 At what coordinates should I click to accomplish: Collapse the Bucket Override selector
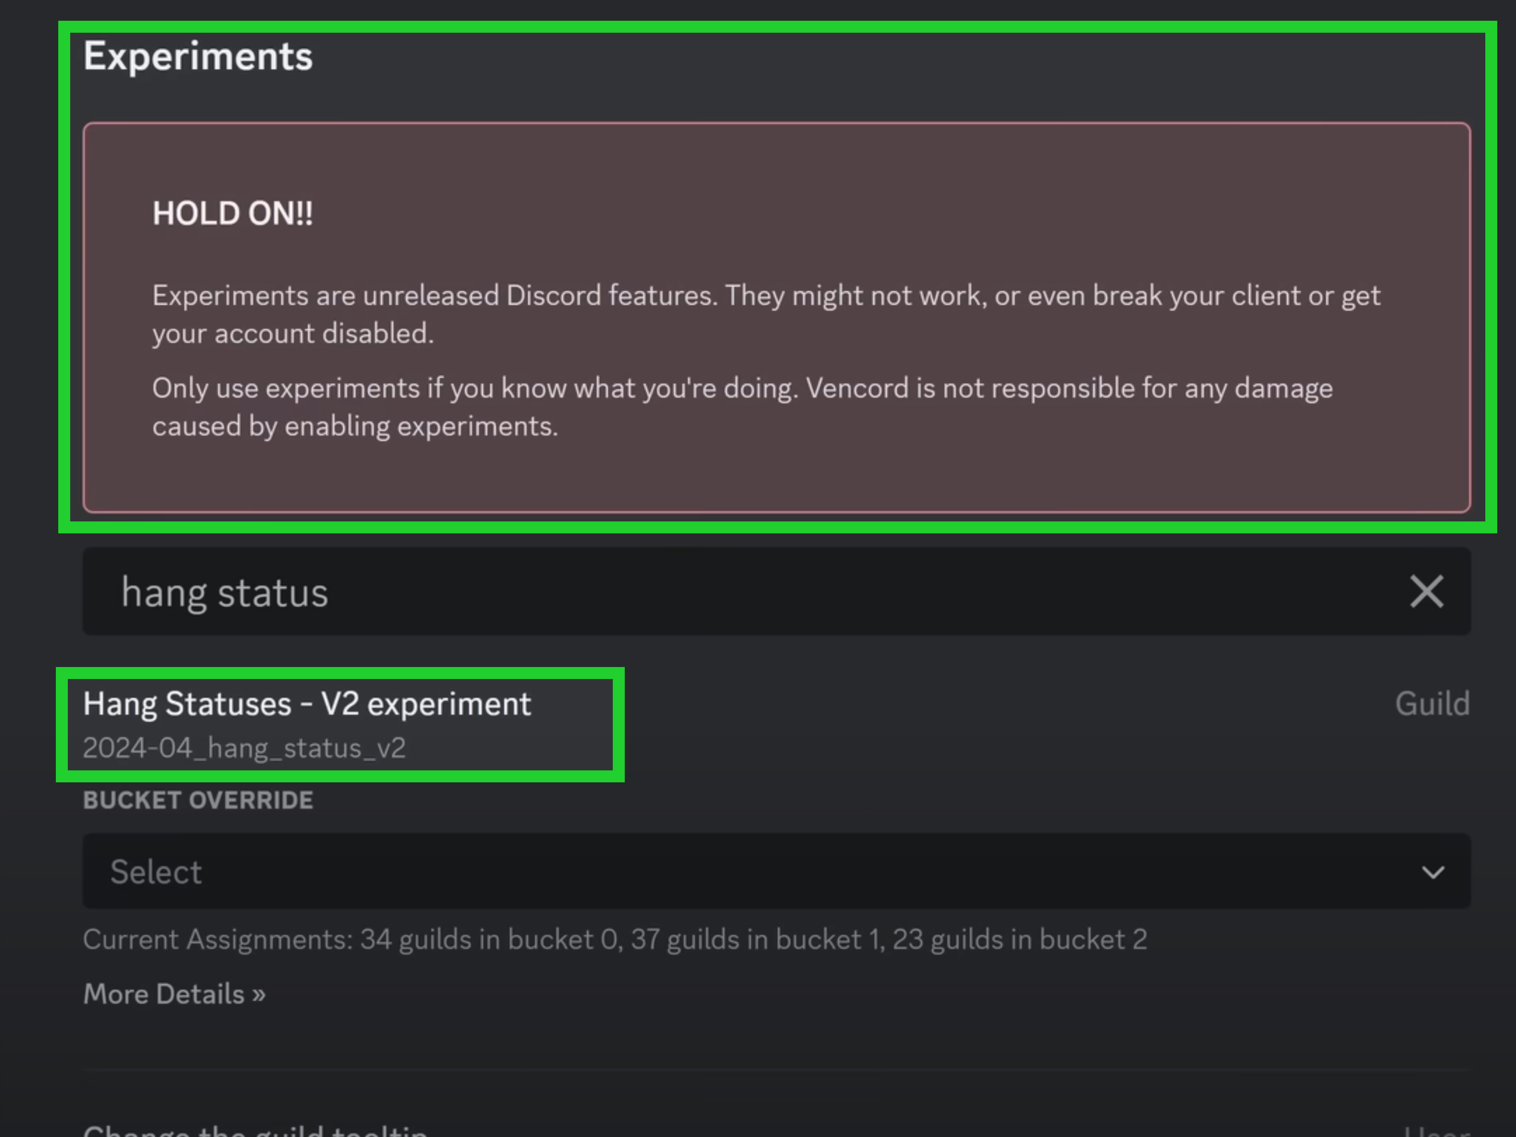[x=1432, y=872]
